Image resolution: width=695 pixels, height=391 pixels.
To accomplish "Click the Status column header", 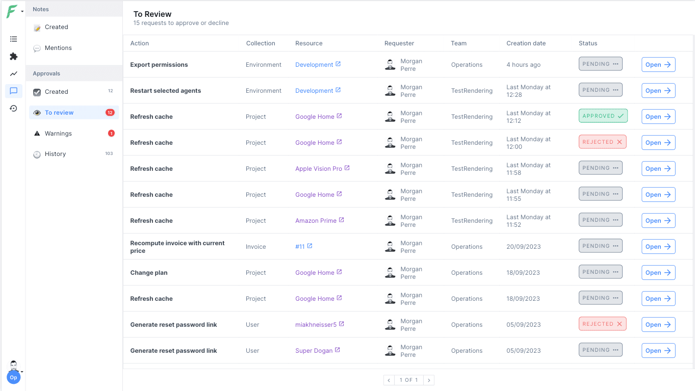I will [x=588, y=43].
